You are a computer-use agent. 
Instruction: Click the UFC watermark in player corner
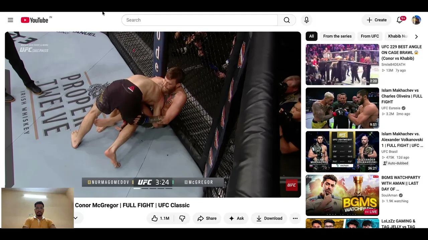(292, 185)
